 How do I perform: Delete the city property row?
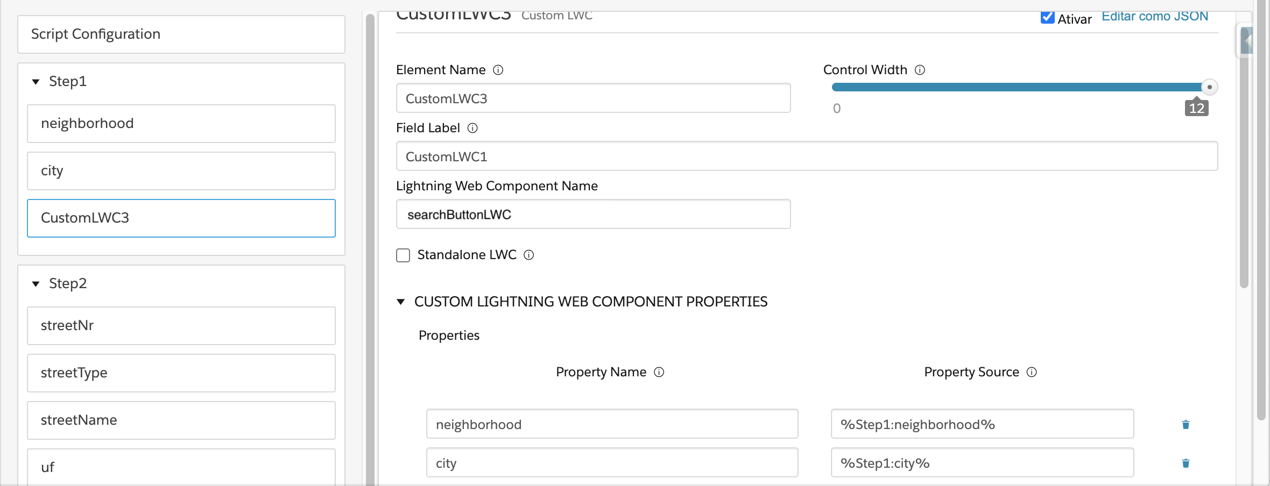1186,463
